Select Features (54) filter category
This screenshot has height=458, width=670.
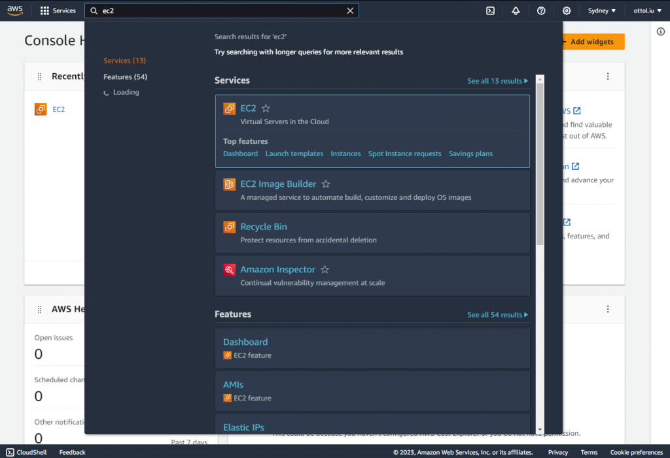click(125, 77)
